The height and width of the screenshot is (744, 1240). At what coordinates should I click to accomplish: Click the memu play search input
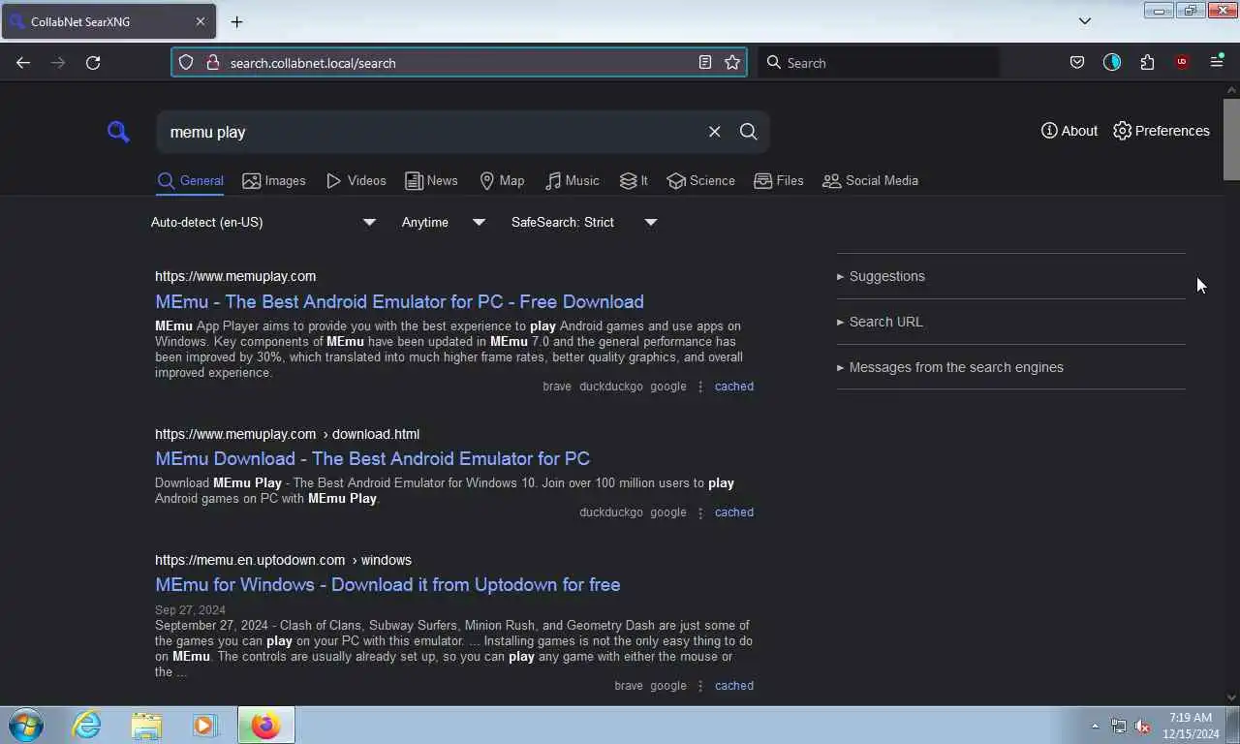coord(431,132)
